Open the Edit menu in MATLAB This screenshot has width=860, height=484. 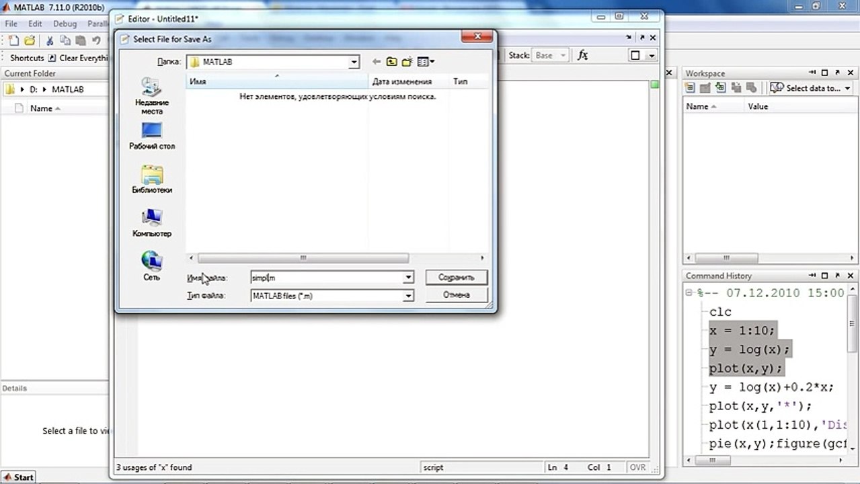(x=35, y=24)
